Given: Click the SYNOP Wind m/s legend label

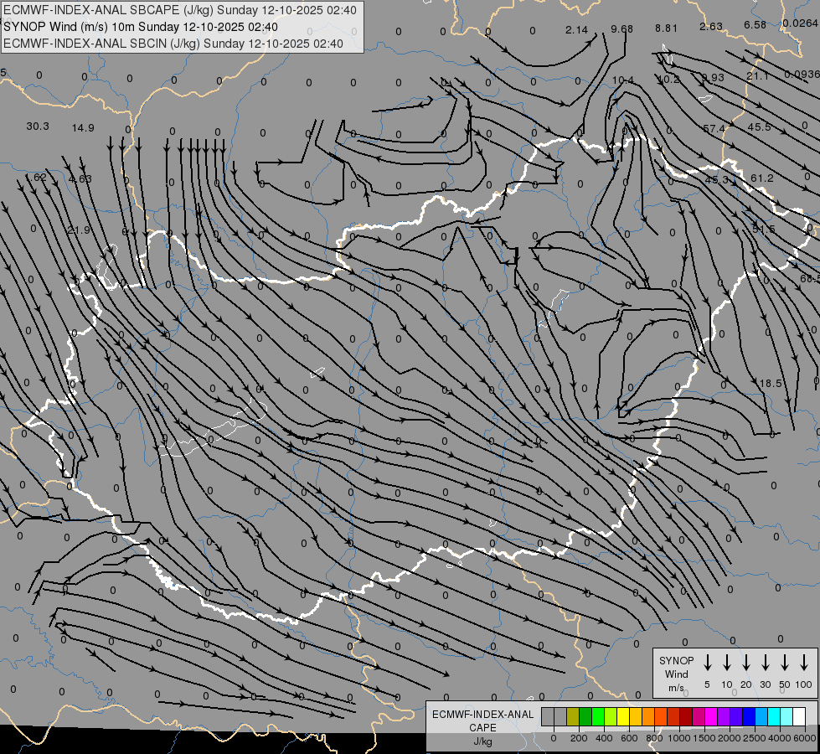Looking at the screenshot, I should 676,674.
